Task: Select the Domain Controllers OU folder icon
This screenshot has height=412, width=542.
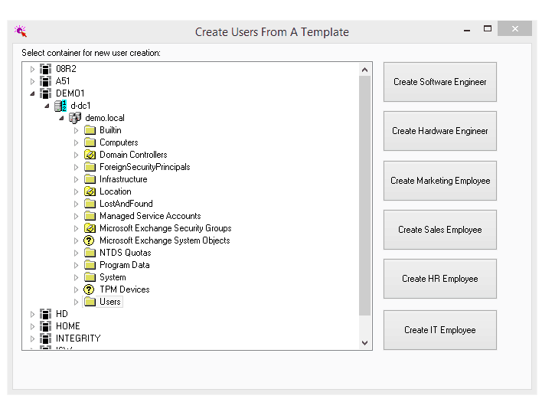Action: point(90,155)
